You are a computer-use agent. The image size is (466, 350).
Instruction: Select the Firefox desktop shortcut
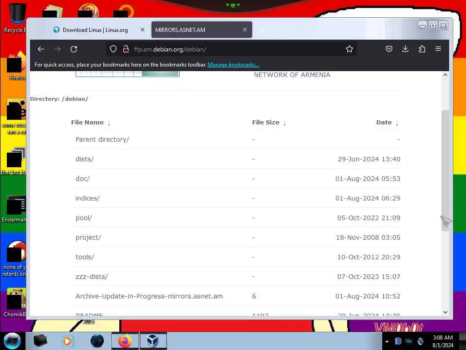[x=17, y=66]
